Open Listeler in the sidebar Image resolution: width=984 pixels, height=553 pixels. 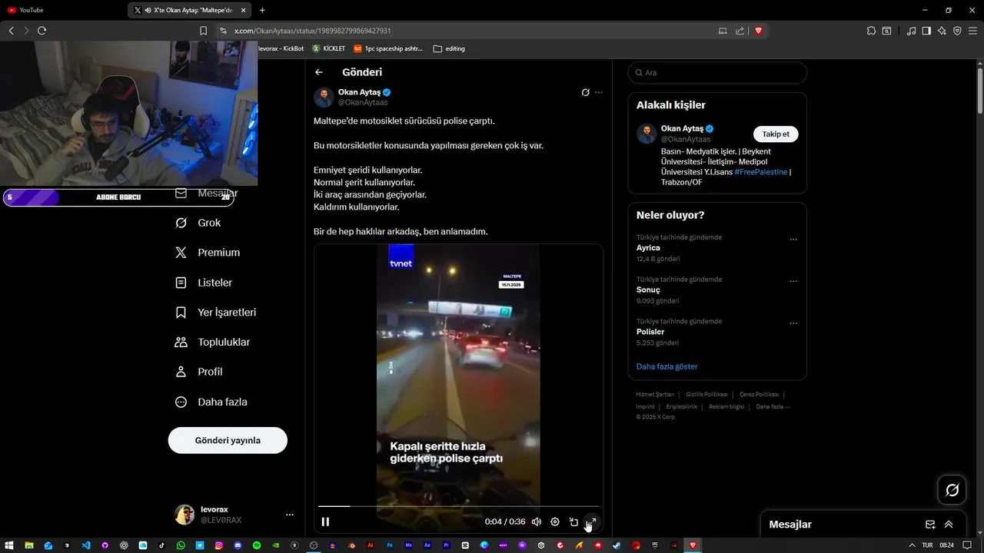tap(204, 283)
